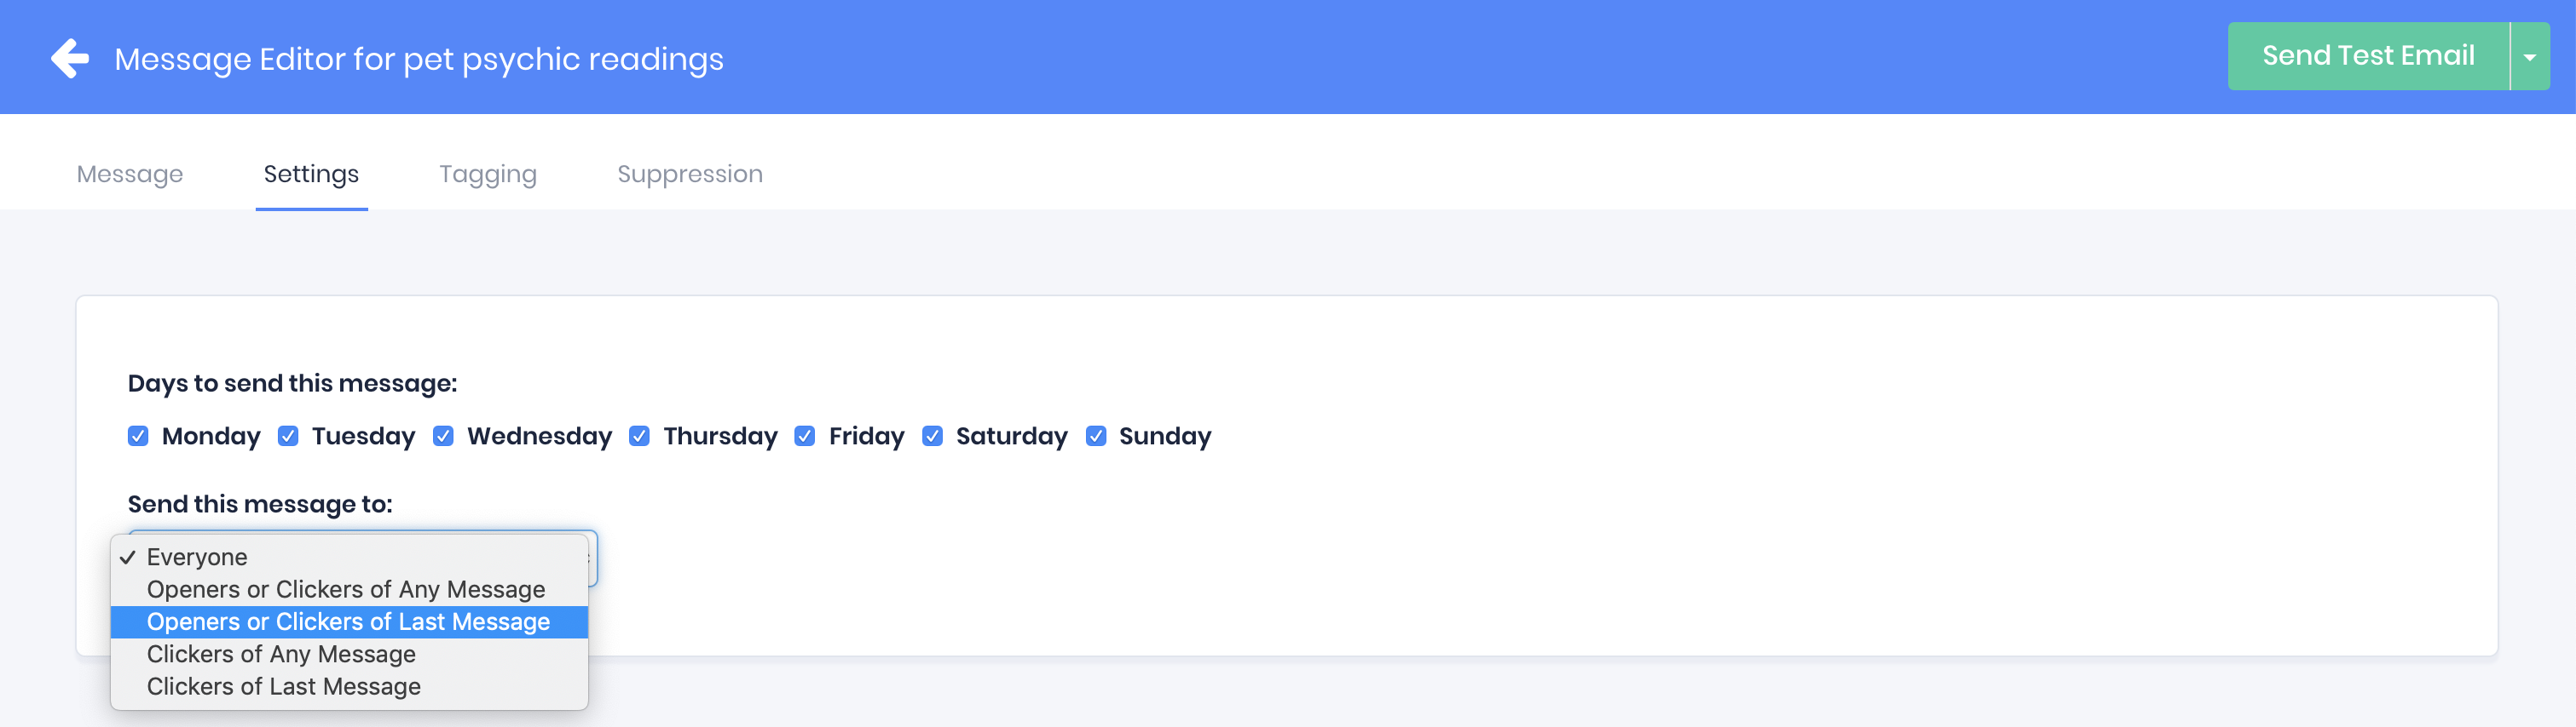Uncheck the Sunday checkbox
This screenshot has height=727, width=2576.
(1096, 437)
